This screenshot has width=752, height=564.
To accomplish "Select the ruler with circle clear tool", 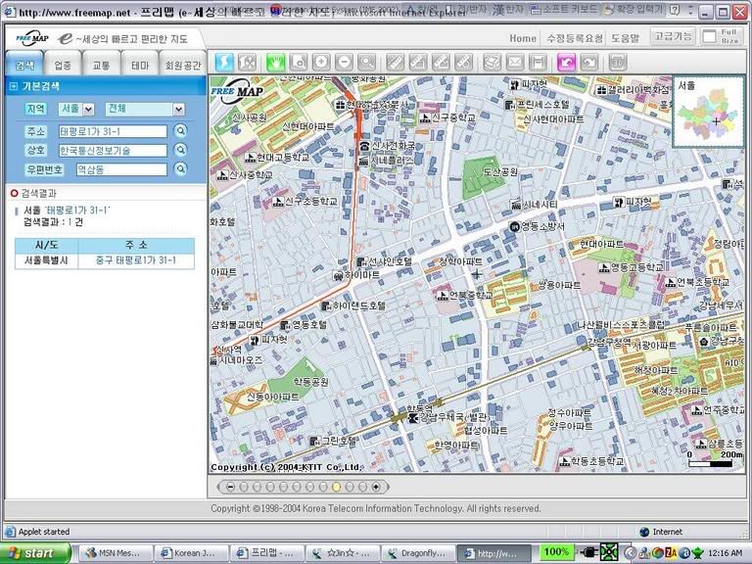I will click(x=464, y=62).
